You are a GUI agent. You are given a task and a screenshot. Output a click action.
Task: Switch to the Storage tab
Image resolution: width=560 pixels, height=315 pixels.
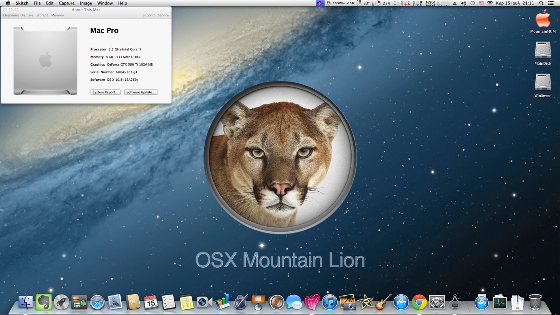tap(42, 15)
